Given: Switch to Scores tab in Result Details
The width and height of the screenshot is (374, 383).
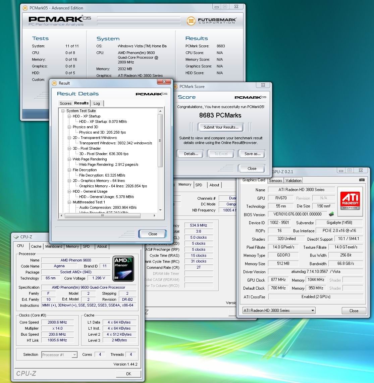Looking at the screenshot, I should tap(65, 104).
